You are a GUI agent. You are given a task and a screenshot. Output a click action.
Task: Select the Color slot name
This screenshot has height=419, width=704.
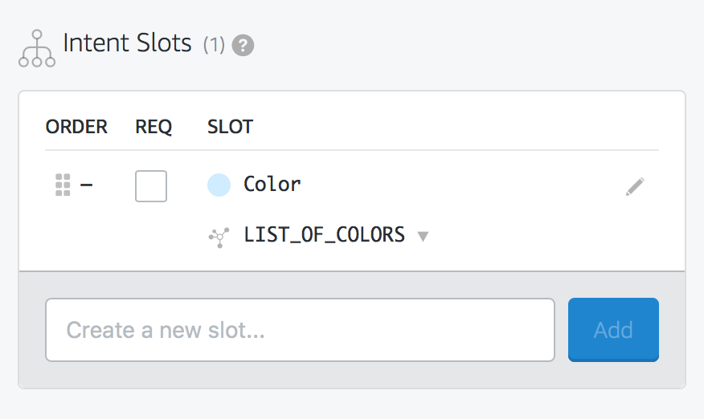pos(272,185)
